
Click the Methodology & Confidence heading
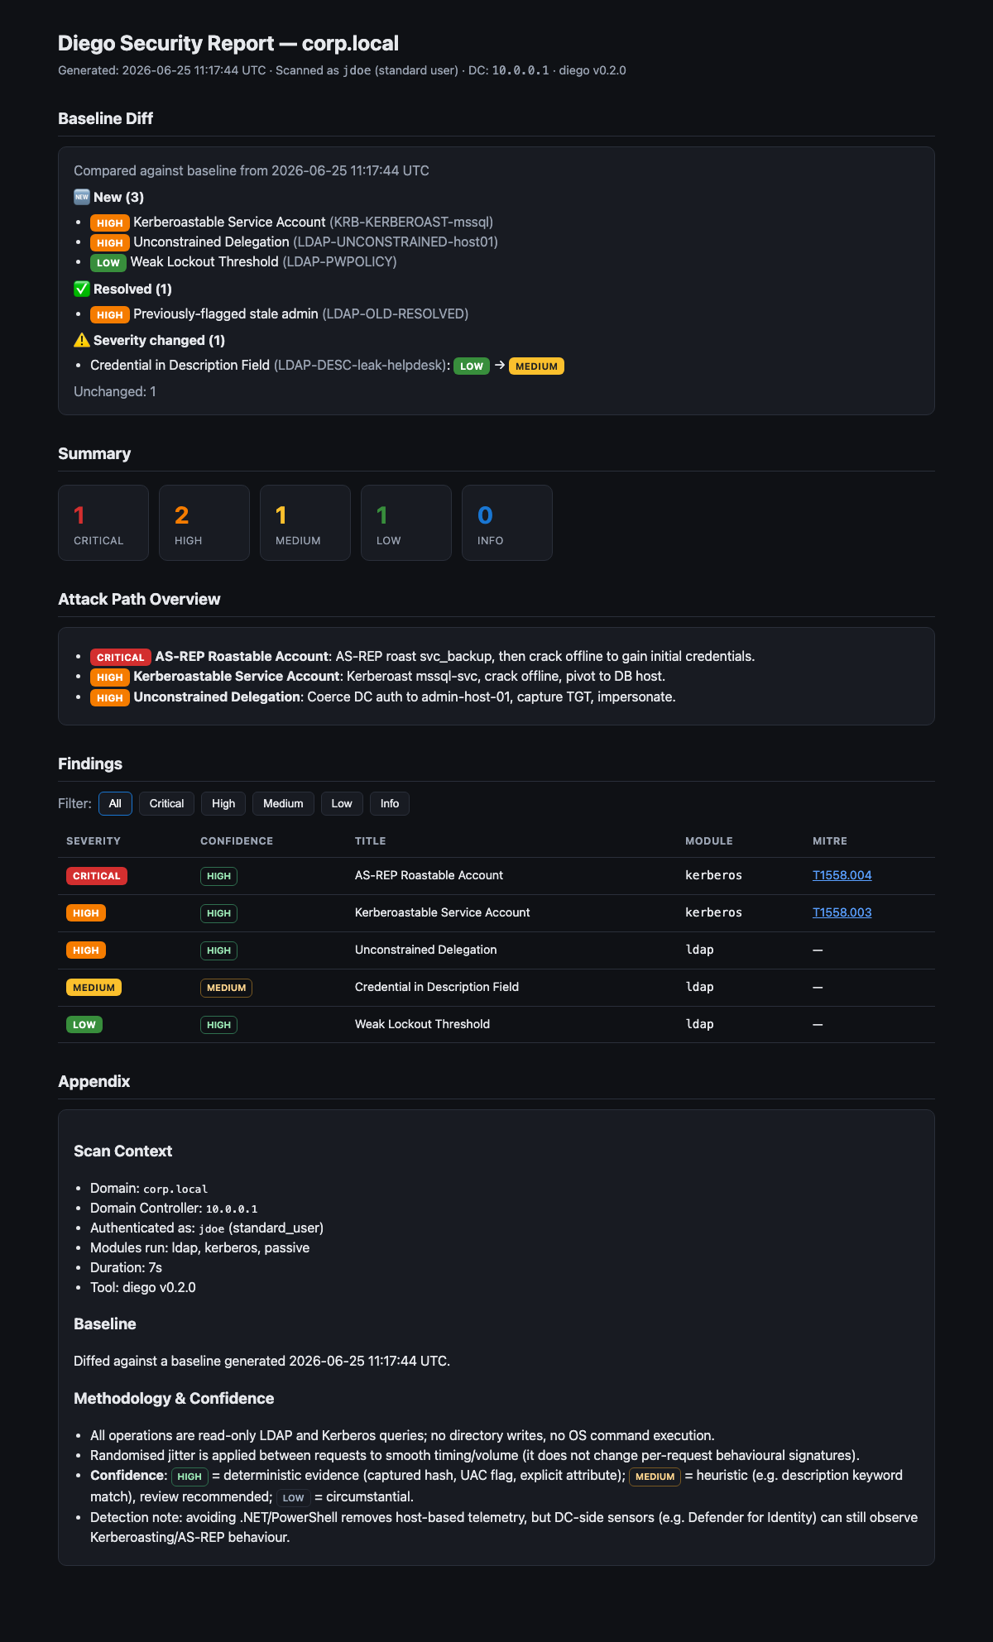pos(174,1398)
